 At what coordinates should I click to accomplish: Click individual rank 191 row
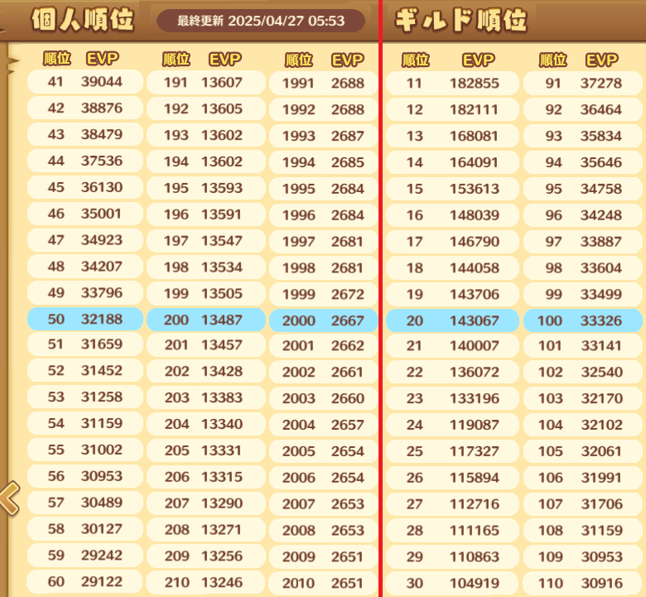coord(205,83)
